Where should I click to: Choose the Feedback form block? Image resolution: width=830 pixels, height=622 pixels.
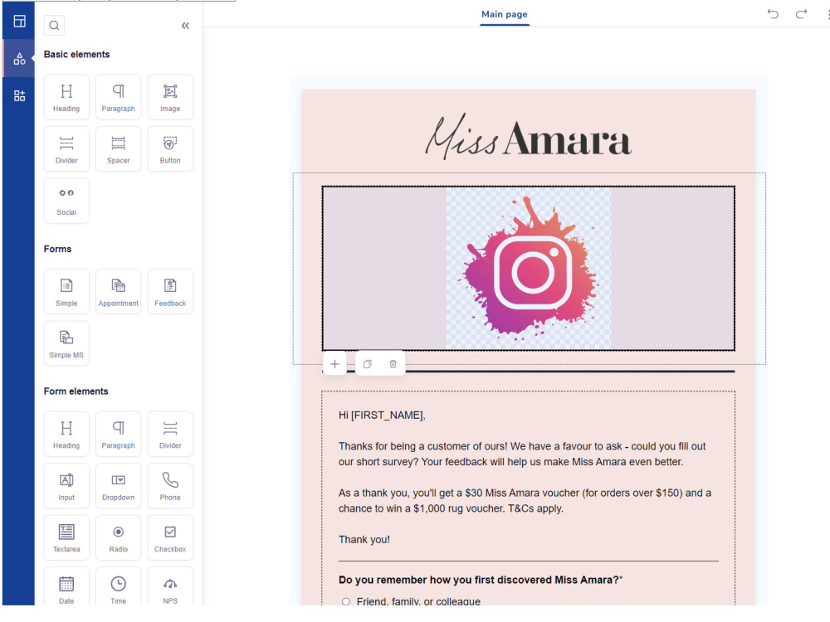[170, 292]
